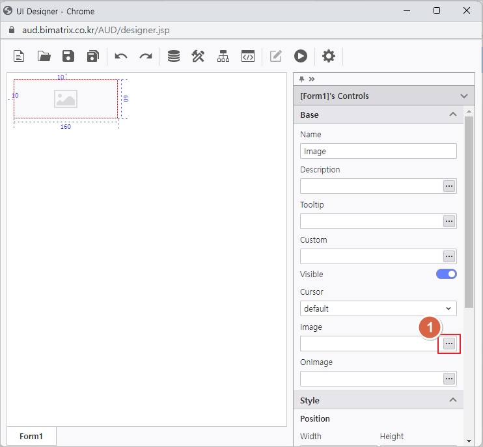This screenshot has width=483, height=447.
Task: Open the script code editor icon
Action: [247, 56]
